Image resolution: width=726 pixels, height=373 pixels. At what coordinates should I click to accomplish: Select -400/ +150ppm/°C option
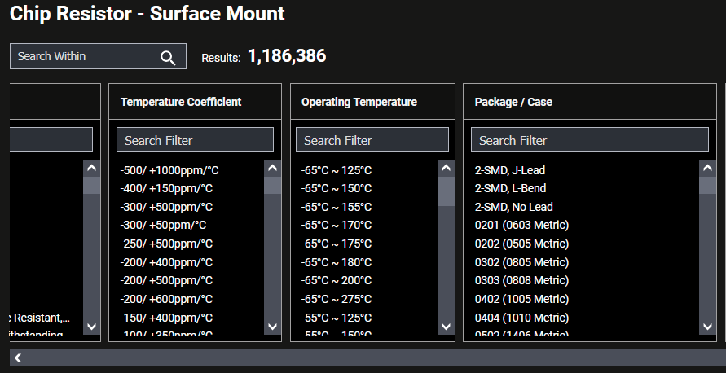click(166, 188)
